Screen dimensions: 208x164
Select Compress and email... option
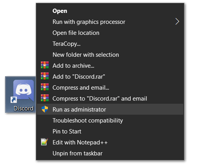110,88
